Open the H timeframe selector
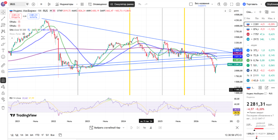The image size is (278, 140). point(41,4)
